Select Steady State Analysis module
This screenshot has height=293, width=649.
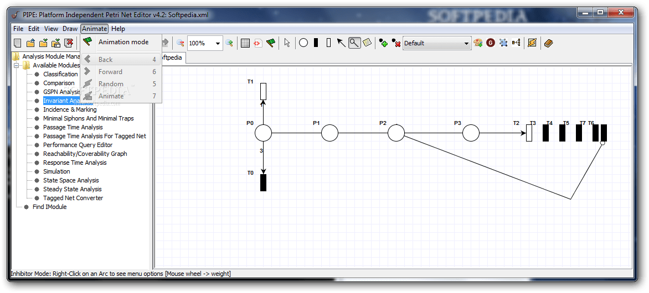[73, 189]
